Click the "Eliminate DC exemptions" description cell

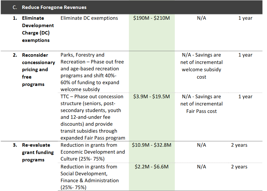coord(89,18)
